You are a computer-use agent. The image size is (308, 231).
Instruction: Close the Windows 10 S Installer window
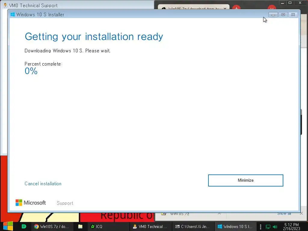[293, 15]
